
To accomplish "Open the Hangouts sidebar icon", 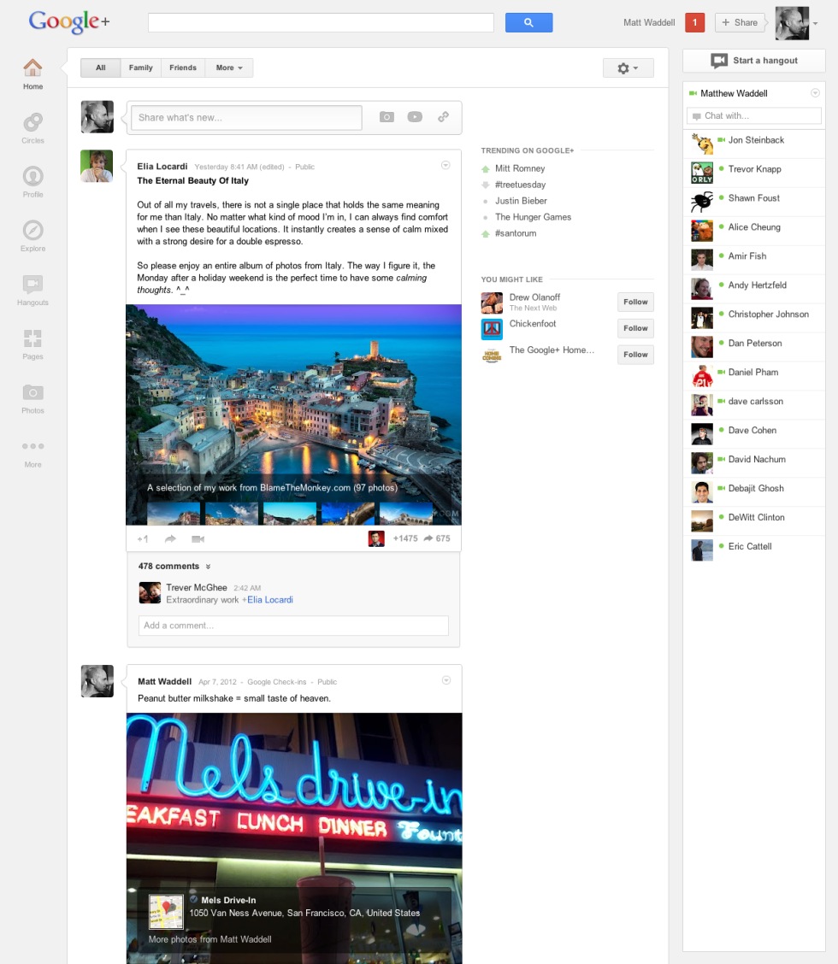I will point(32,286).
